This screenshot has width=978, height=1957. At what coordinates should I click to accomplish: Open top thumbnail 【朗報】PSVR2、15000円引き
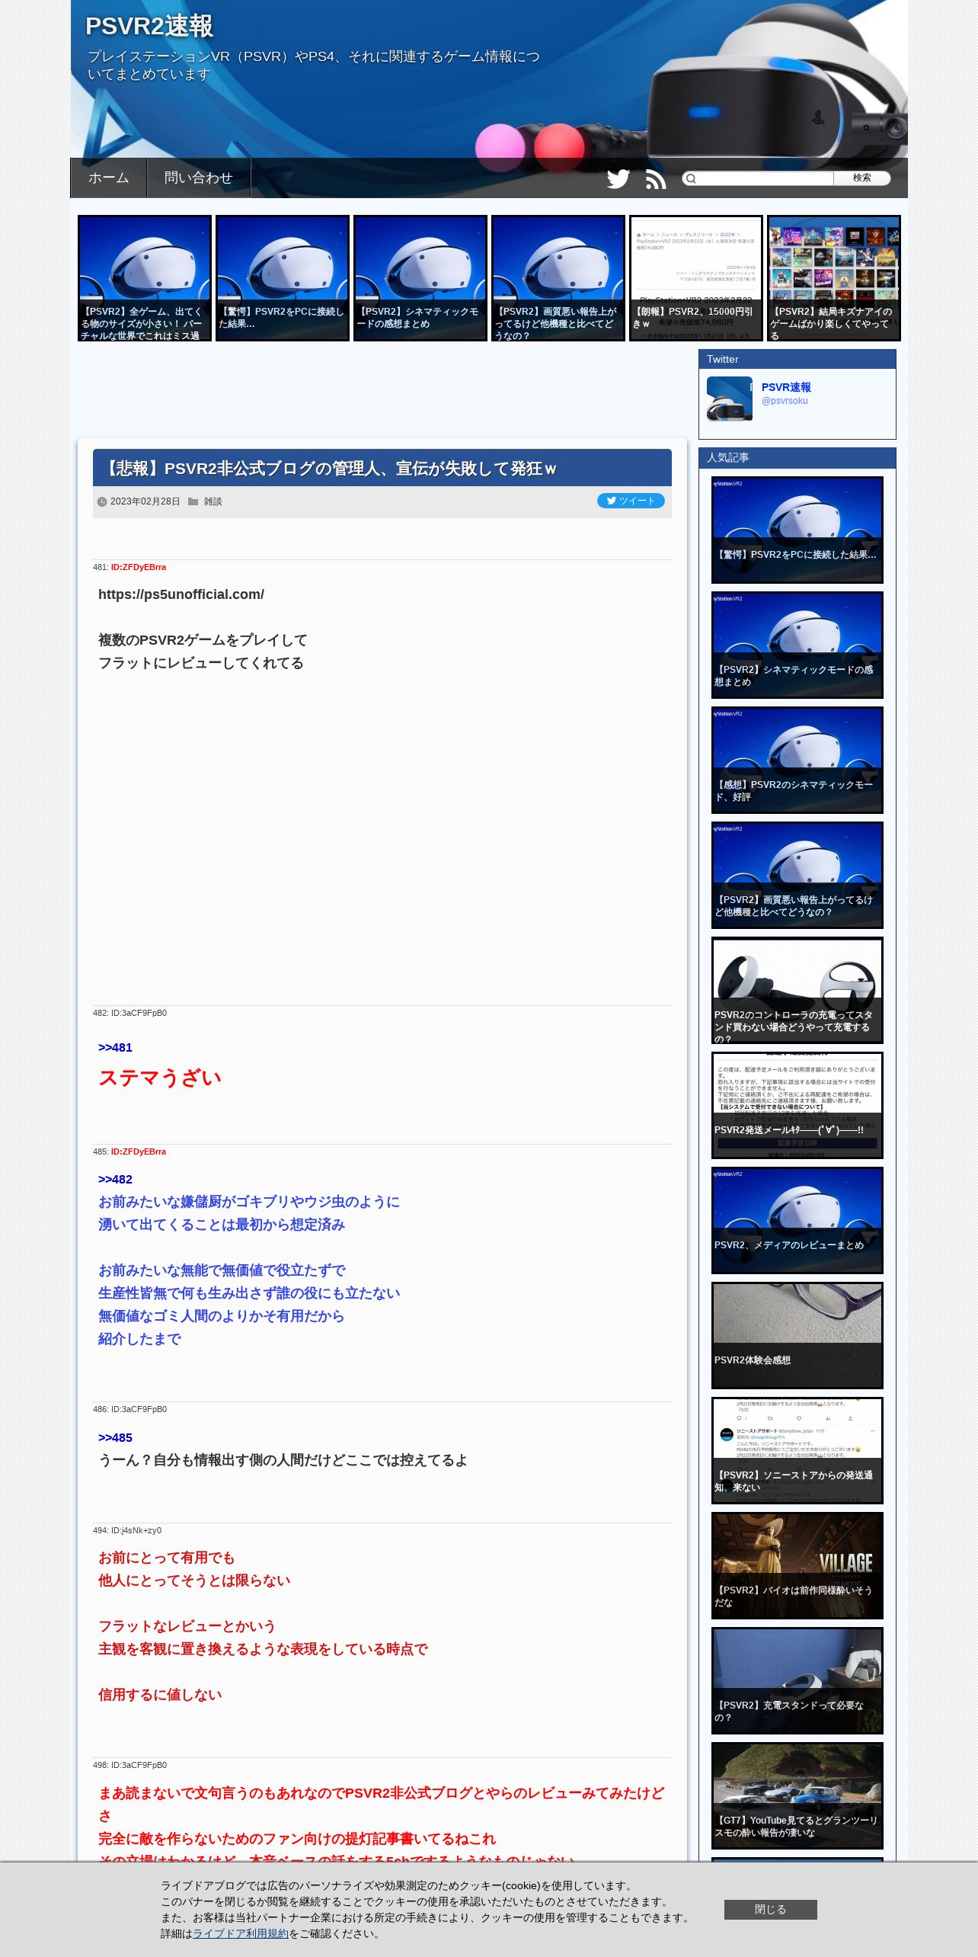[696, 278]
